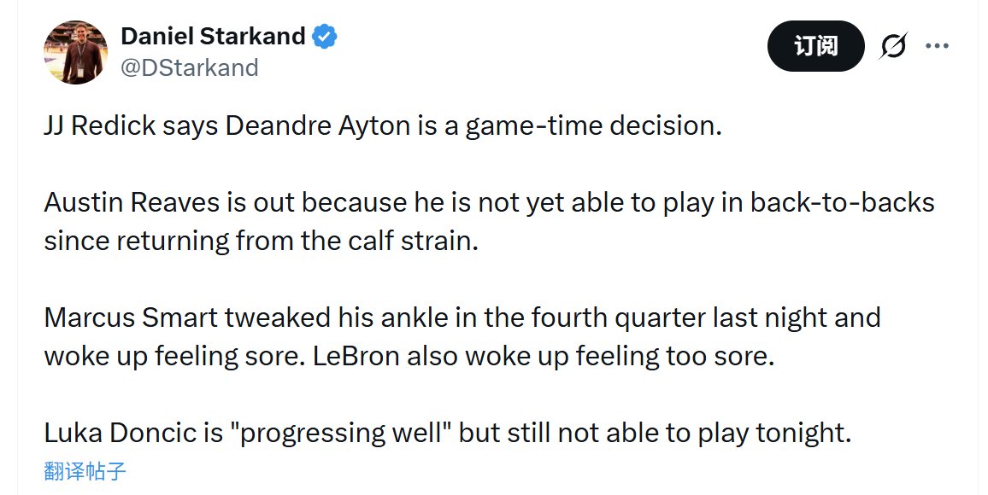The height and width of the screenshot is (495, 988).
Task: Click the display name Daniel Starkand
Action: point(213,36)
